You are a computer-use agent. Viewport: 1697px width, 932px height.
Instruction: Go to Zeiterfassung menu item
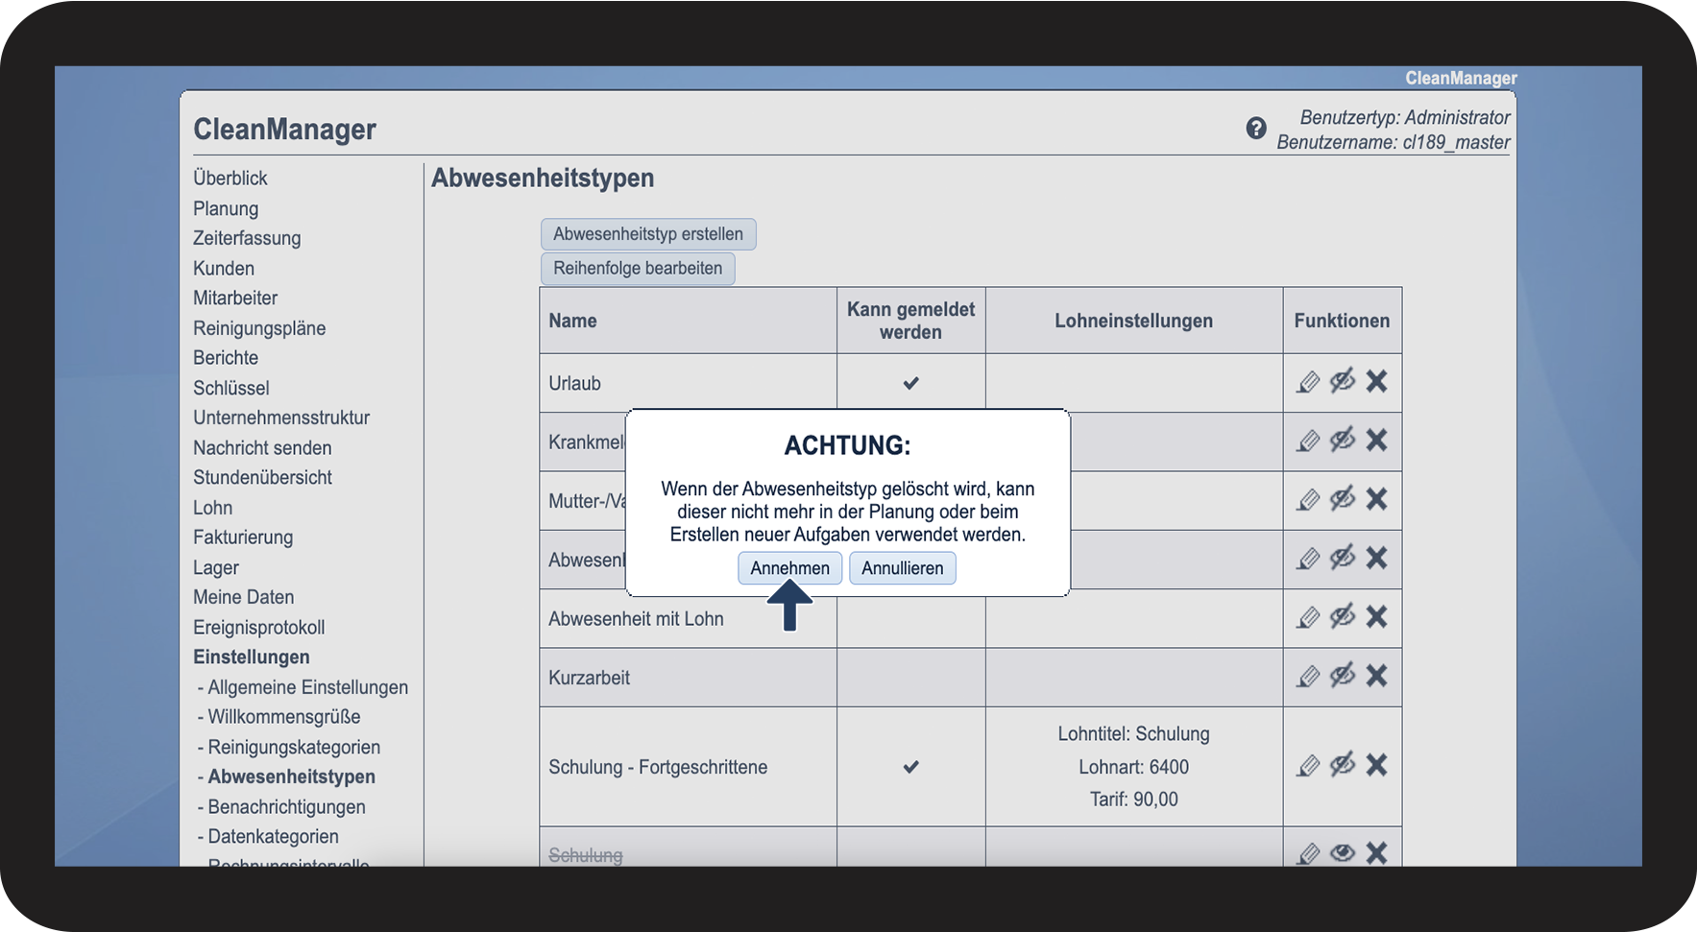[247, 238]
